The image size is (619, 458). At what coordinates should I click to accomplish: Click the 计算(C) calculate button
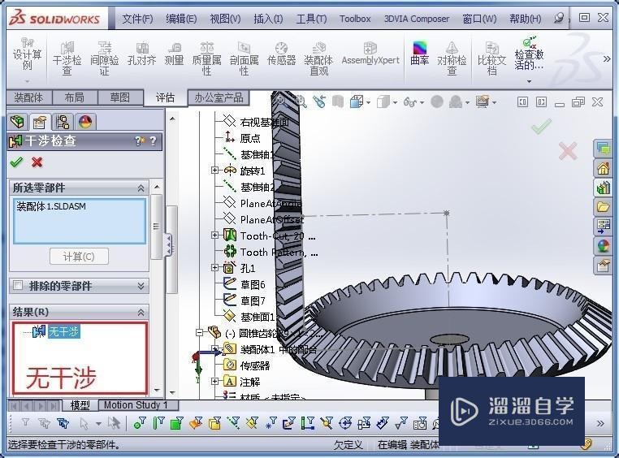click(x=79, y=257)
